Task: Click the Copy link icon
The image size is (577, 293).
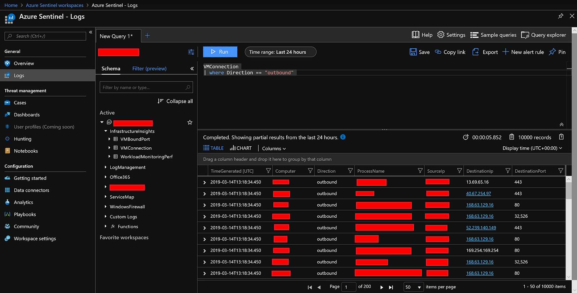Action: pos(438,52)
